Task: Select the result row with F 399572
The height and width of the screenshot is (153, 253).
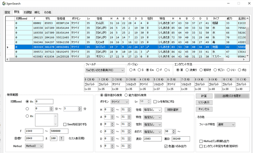Action: click(126, 52)
